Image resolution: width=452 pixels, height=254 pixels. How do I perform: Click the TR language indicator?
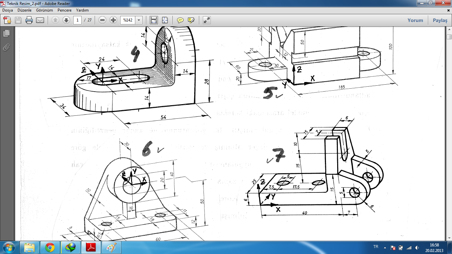pyautogui.click(x=376, y=247)
